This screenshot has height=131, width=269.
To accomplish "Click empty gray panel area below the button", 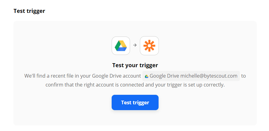I will (x=135, y=118).
